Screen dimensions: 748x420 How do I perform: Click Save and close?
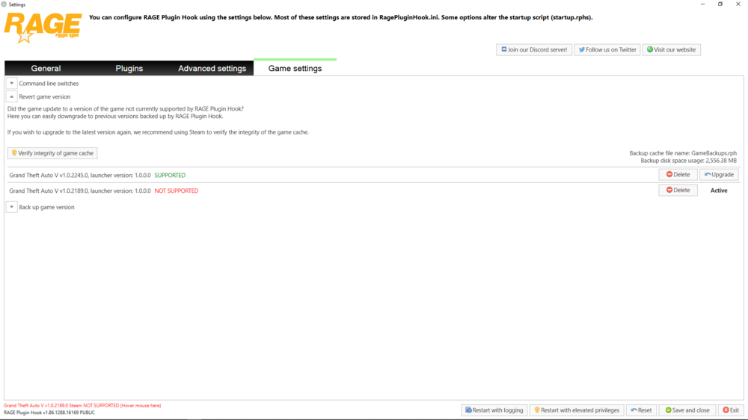(x=687, y=410)
